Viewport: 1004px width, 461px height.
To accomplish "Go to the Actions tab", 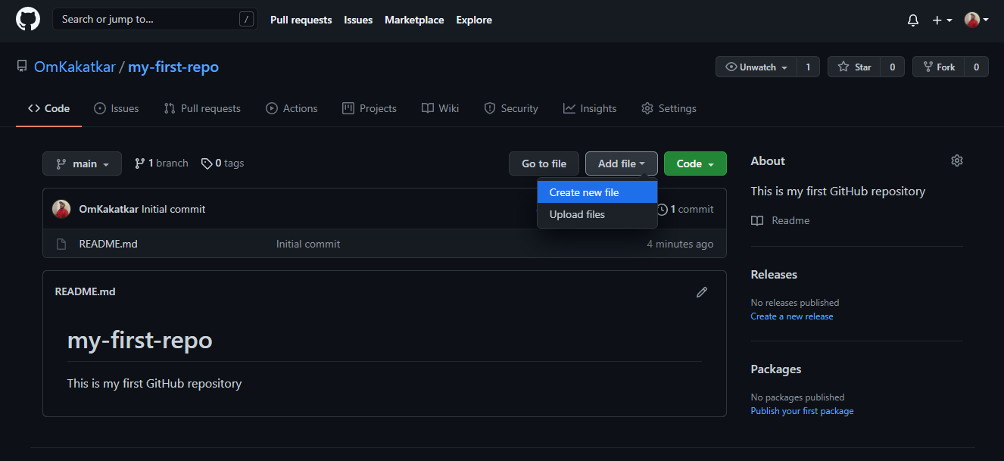I will point(292,108).
